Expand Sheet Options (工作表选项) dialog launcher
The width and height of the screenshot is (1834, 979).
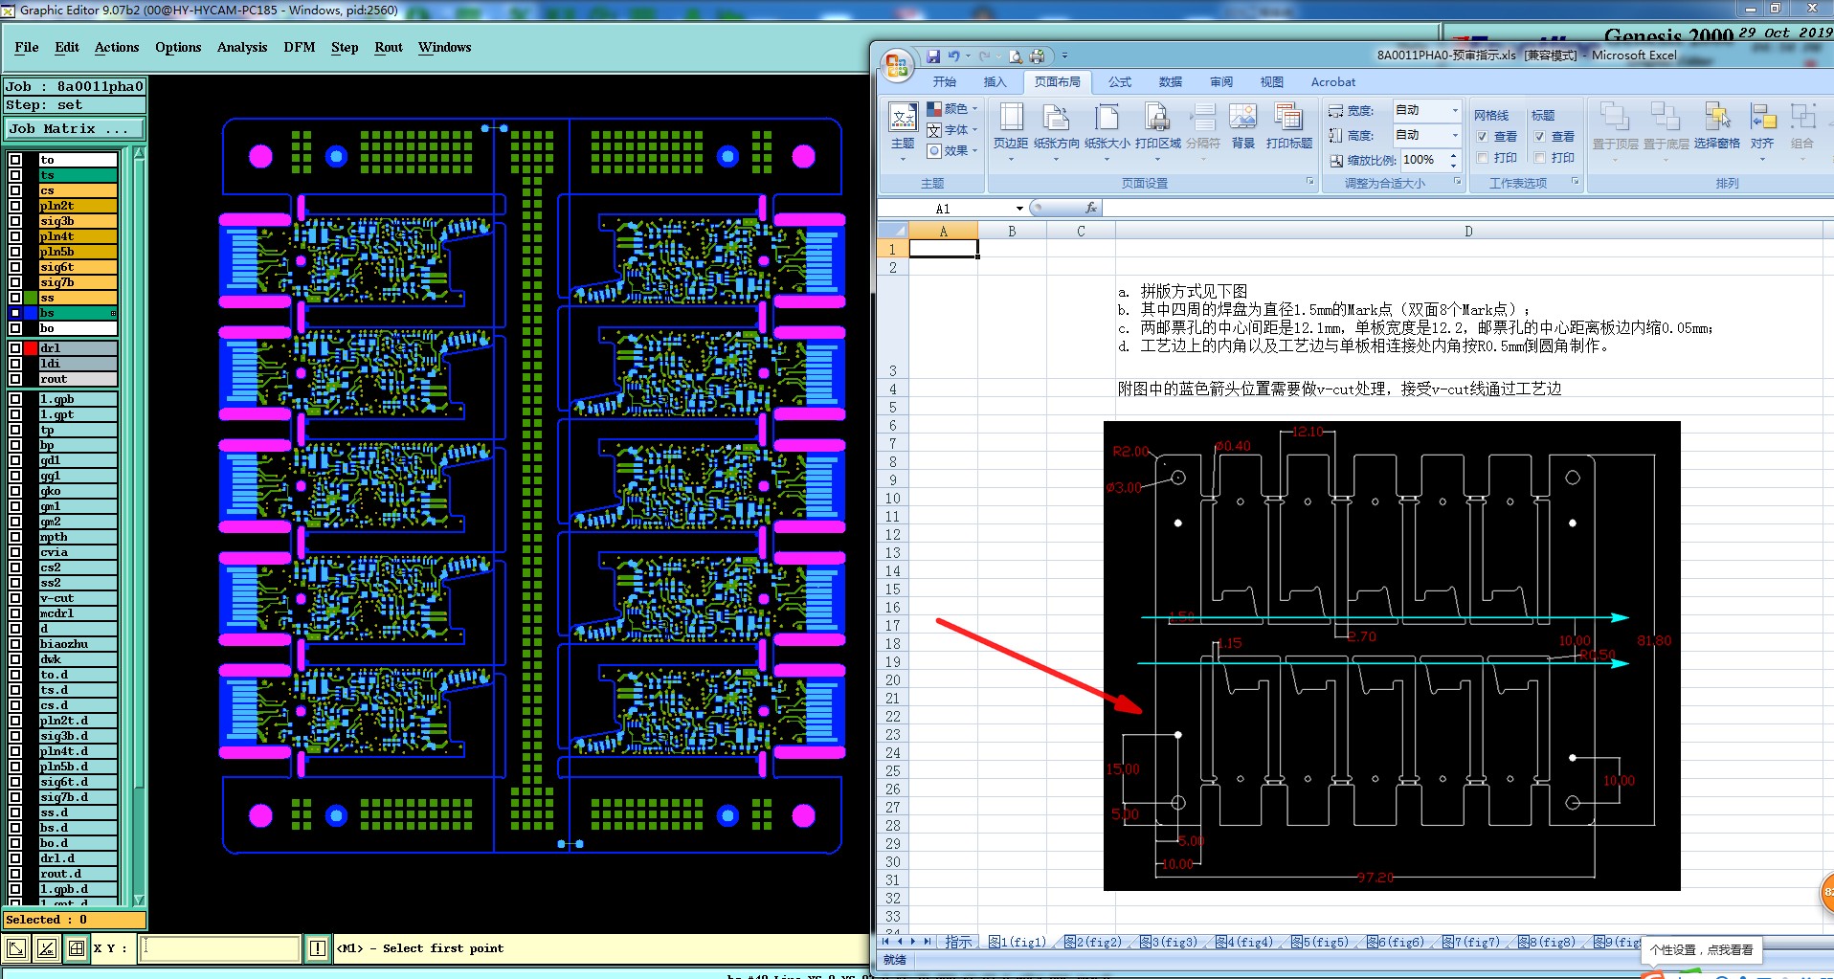(1575, 182)
